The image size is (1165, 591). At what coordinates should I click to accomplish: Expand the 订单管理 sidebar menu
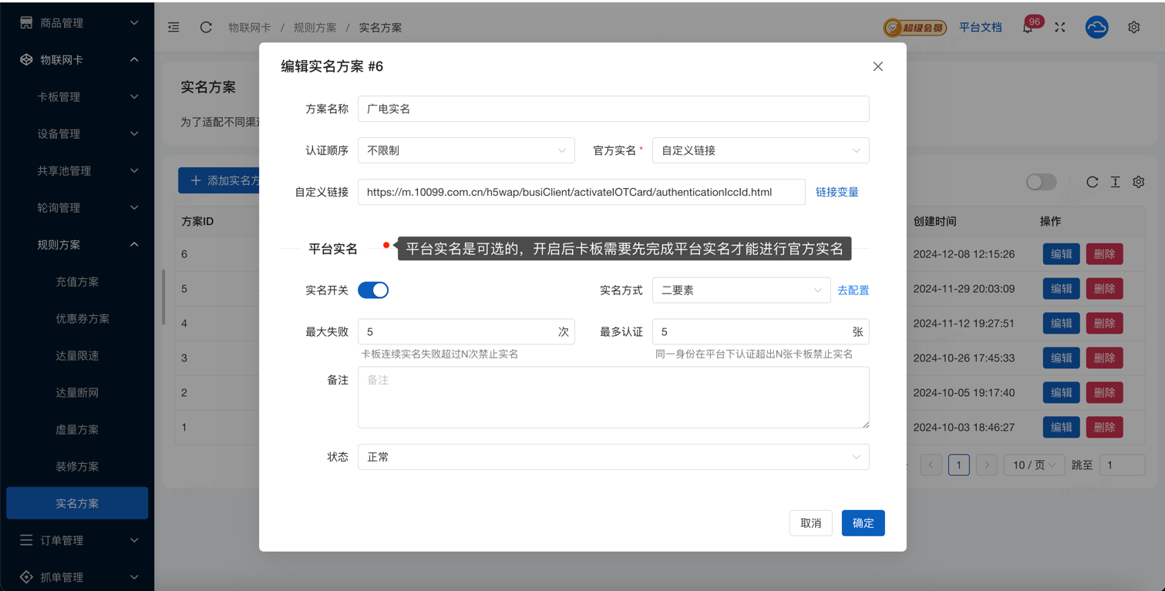(x=77, y=540)
